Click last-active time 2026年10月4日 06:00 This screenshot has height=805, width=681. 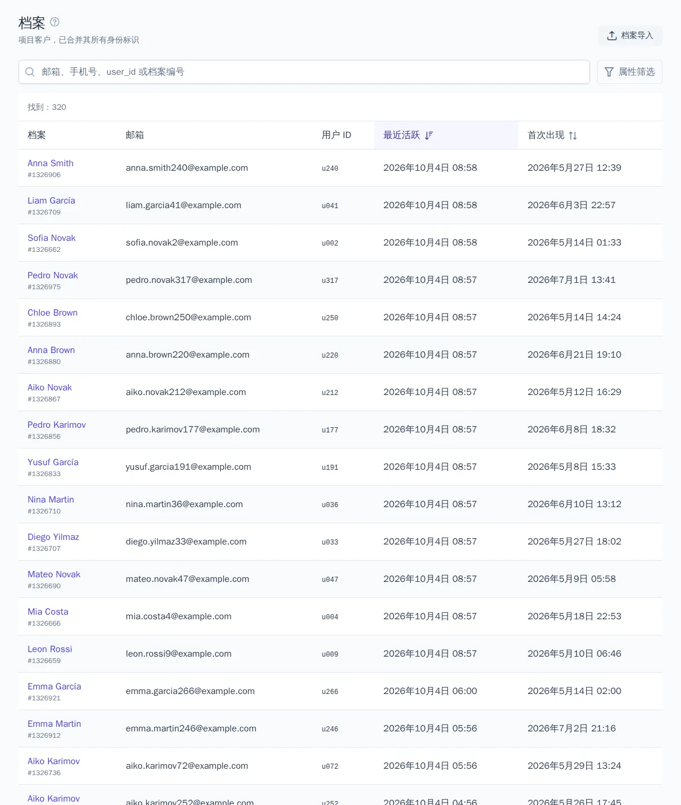(430, 691)
